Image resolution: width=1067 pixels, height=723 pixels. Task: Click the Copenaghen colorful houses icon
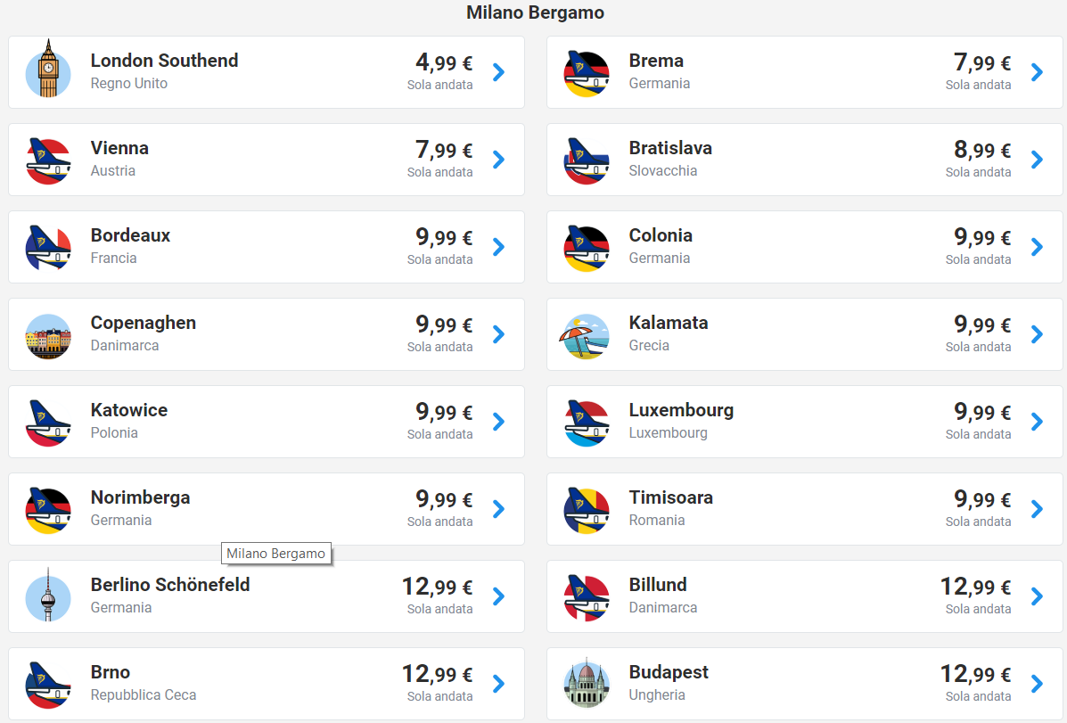48,335
